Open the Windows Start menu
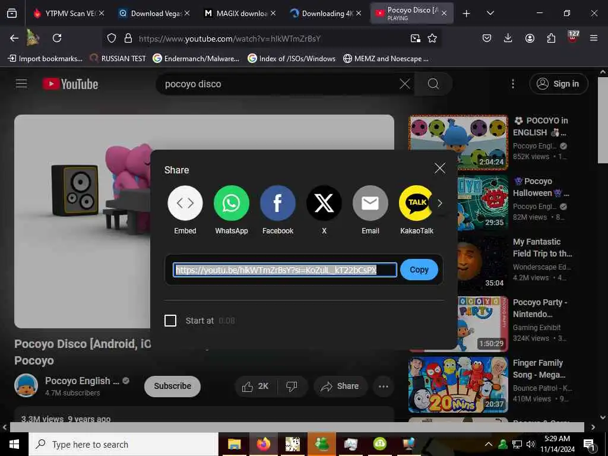The width and height of the screenshot is (608, 456). click(x=14, y=444)
